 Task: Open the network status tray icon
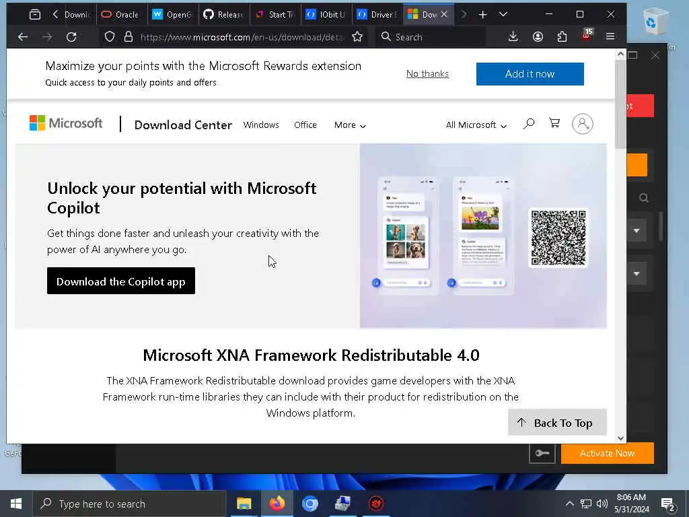[586, 504]
